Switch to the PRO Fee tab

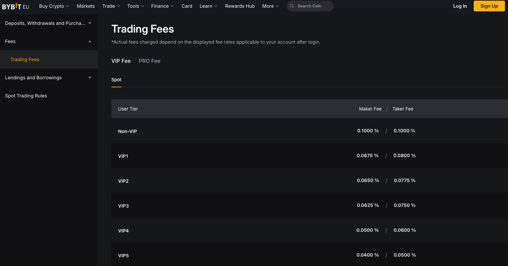149,61
